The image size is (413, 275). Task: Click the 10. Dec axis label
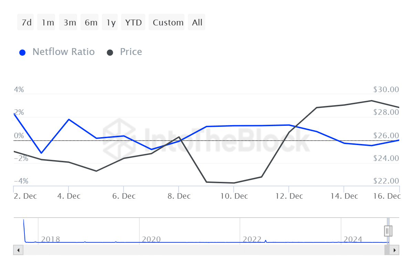[234, 196]
